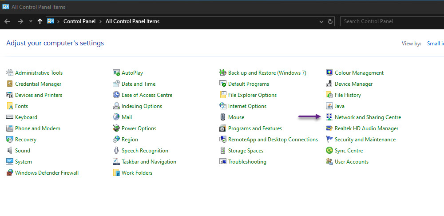Go up one level with Up arrow
The height and width of the screenshot is (216, 444).
[x=40, y=21]
